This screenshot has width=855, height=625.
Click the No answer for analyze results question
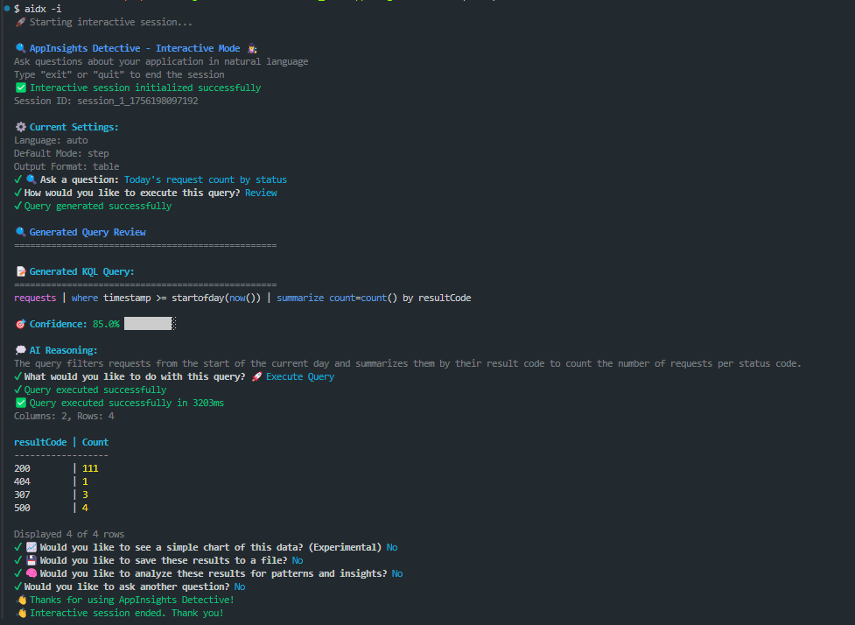[x=397, y=573]
